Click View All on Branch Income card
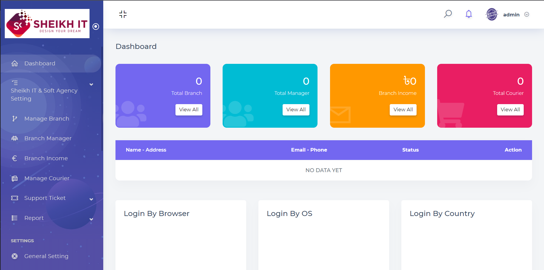This screenshot has width=544, height=270. click(x=403, y=109)
